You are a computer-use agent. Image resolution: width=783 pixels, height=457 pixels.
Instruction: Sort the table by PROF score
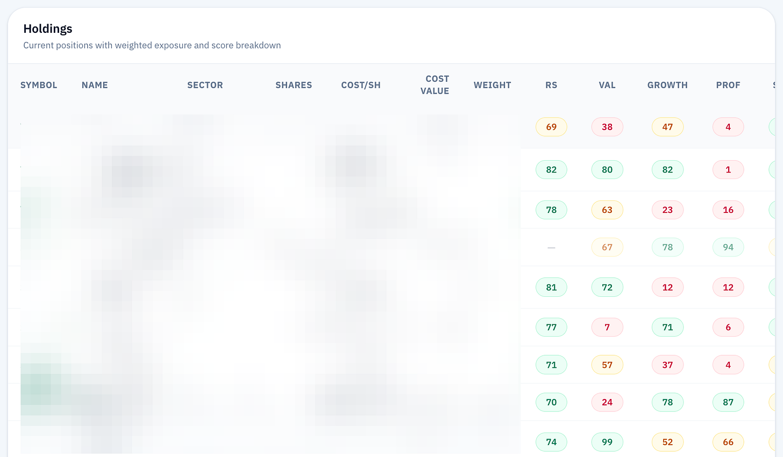coord(728,85)
